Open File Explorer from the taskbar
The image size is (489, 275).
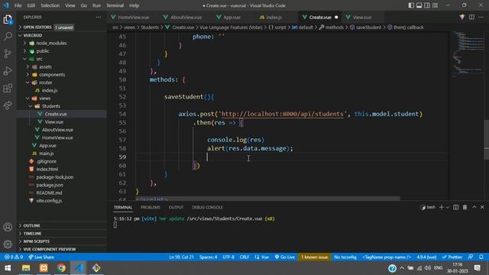26,268
